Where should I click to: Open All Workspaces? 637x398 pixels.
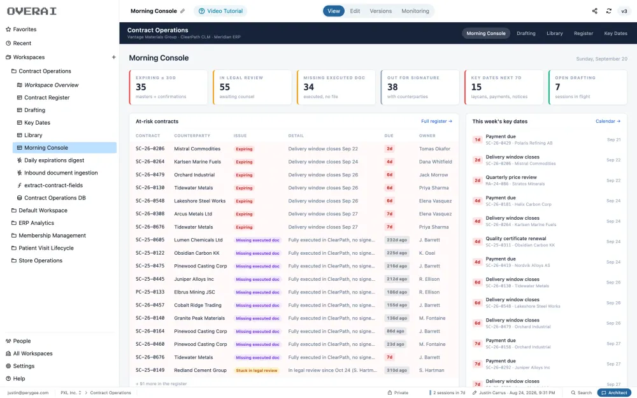tap(29, 353)
